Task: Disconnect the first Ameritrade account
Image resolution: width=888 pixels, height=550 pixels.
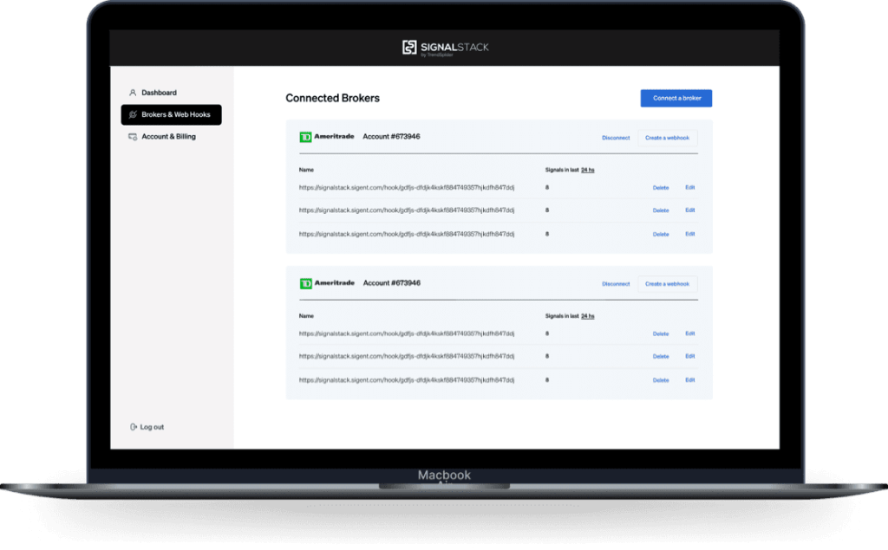Action: coord(616,138)
